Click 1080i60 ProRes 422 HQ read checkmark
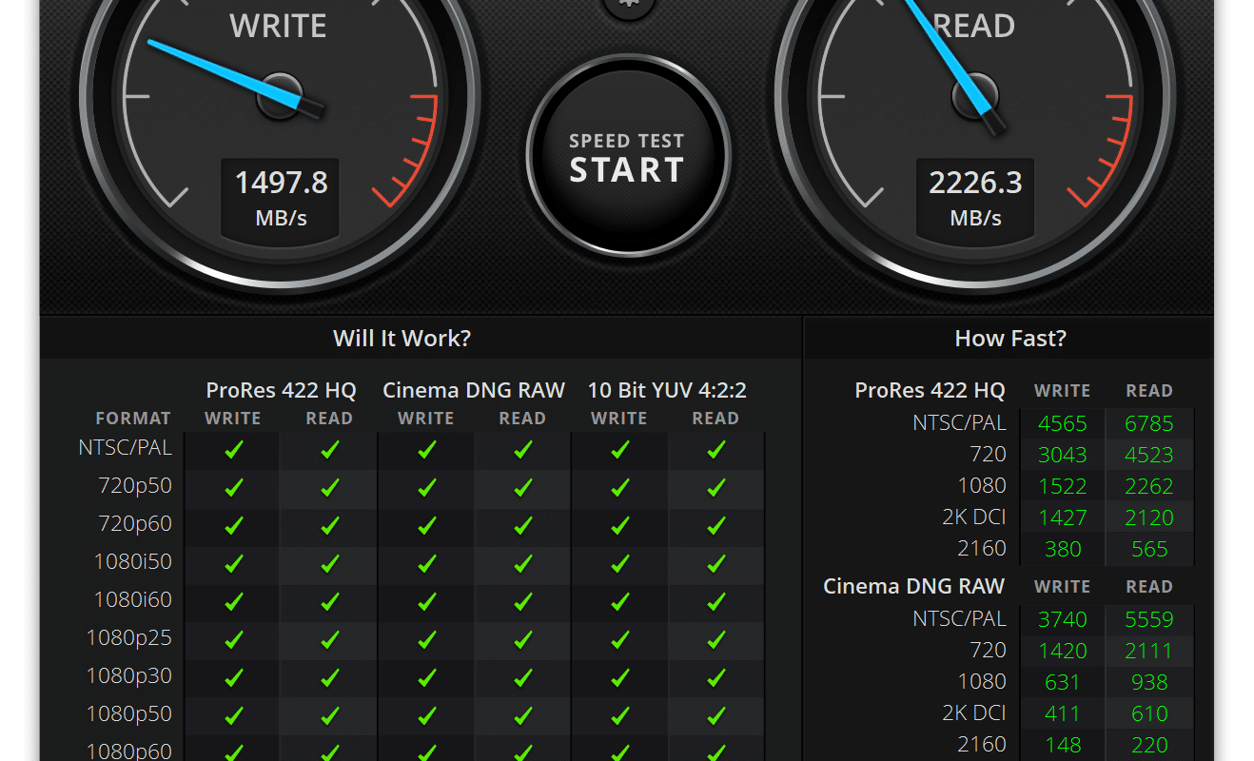 click(329, 601)
